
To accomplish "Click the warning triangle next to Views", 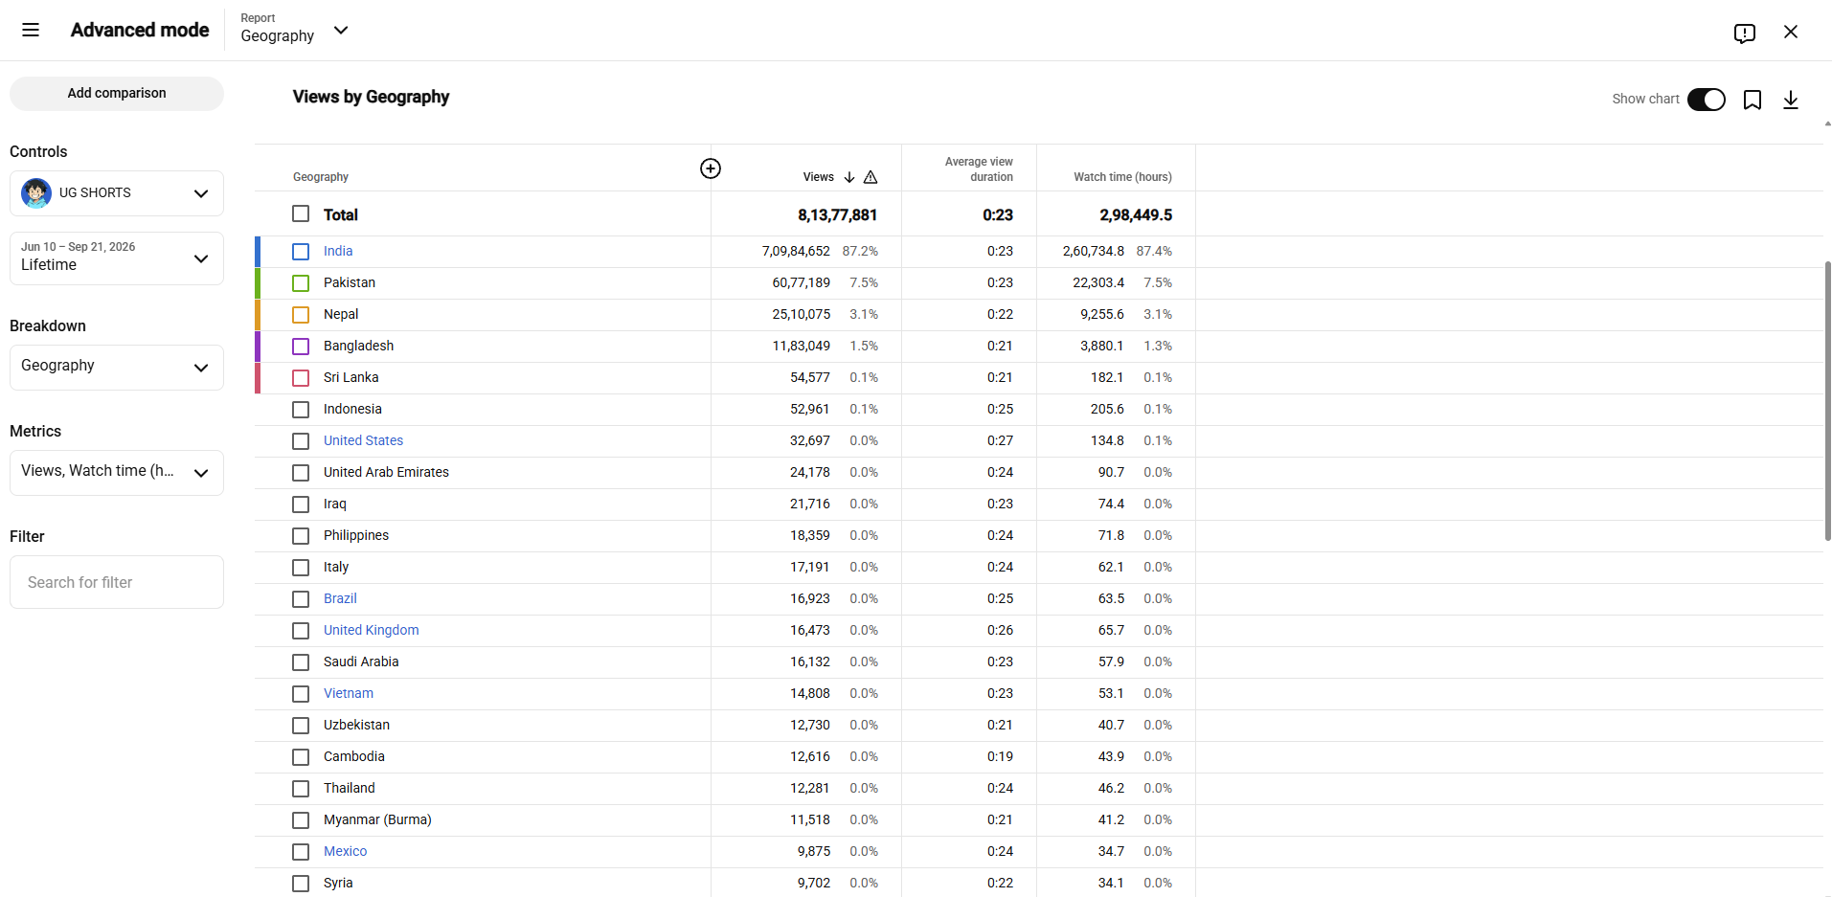I will click(871, 177).
